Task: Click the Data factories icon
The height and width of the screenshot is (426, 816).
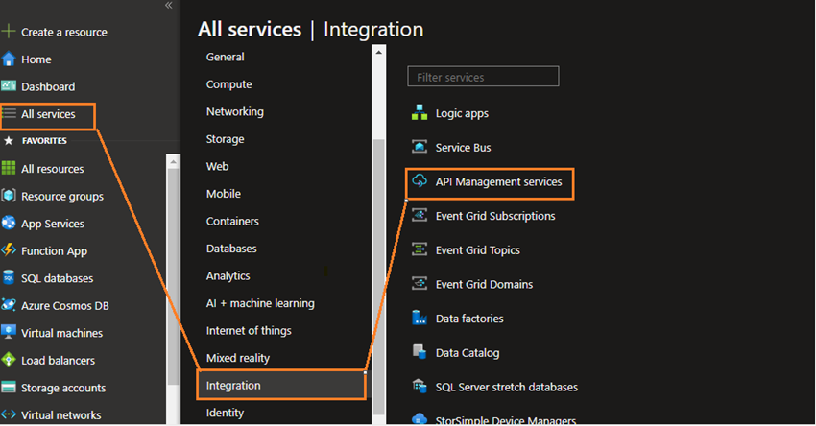Action: coord(420,318)
